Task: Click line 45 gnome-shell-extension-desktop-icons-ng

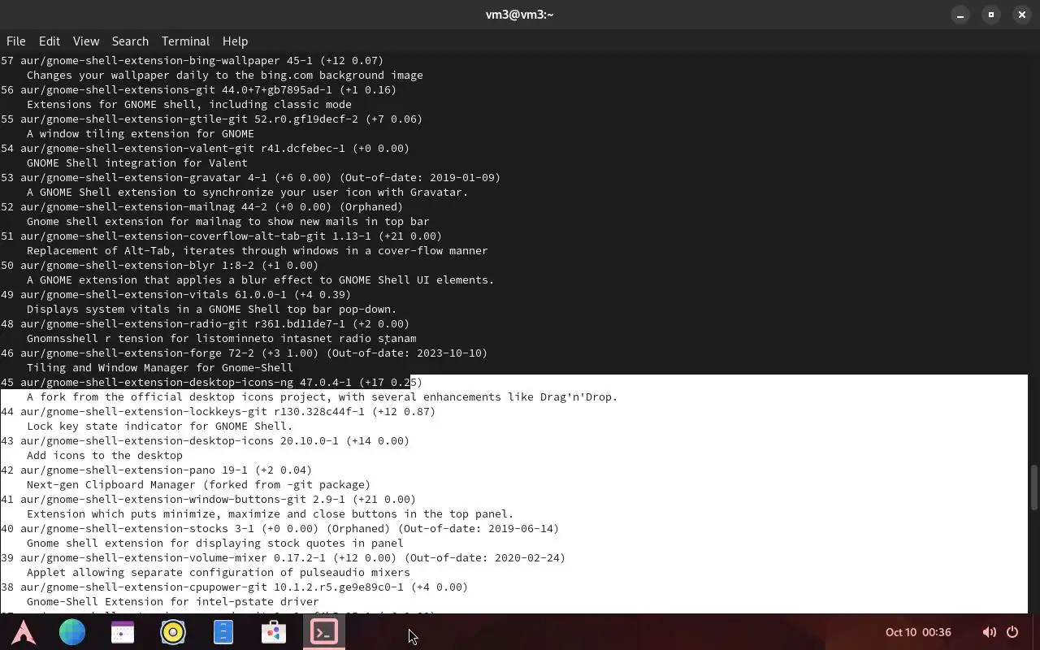Action: 211,383
